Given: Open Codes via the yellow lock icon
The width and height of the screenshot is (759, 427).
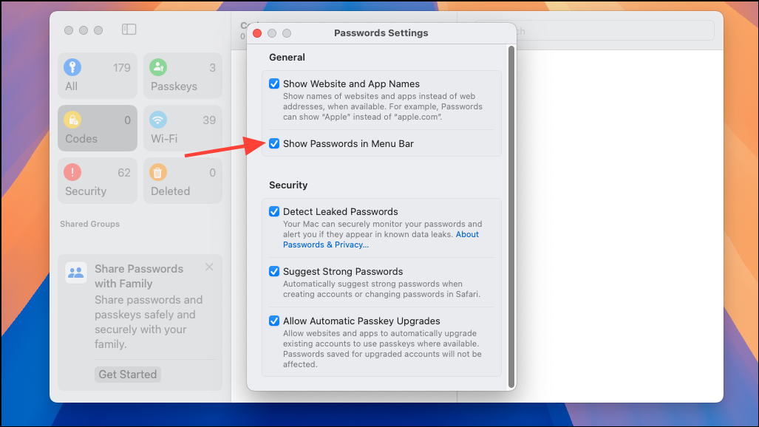Looking at the screenshot, I should tap(72, 118).
